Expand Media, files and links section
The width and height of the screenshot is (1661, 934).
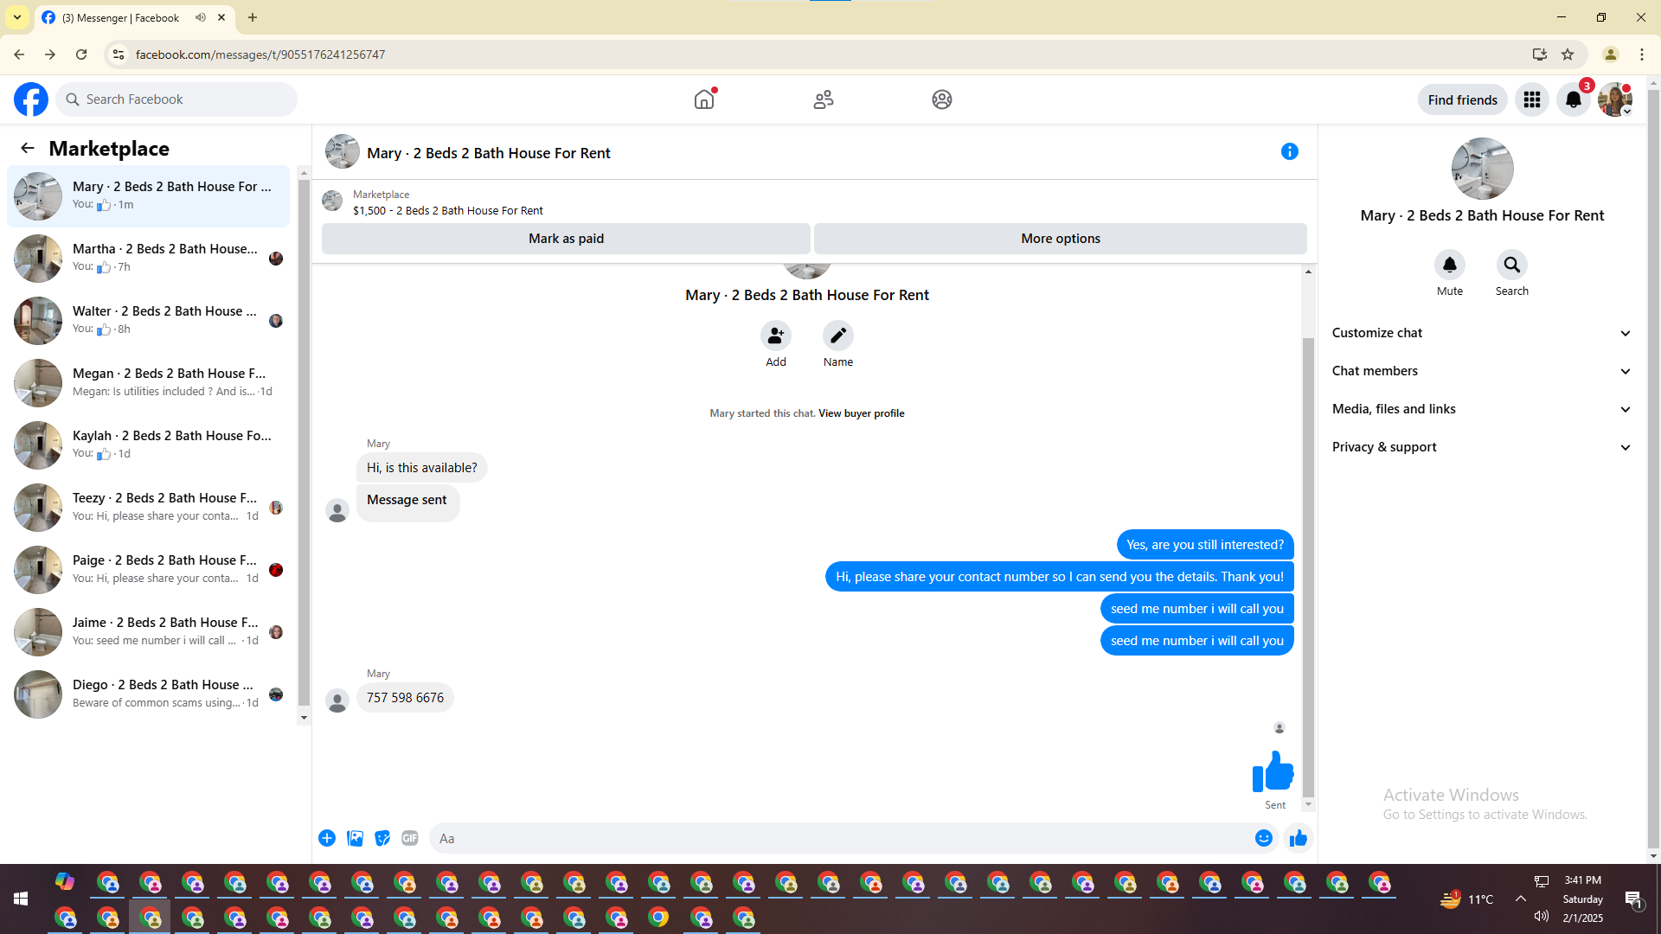point(1481,409)
